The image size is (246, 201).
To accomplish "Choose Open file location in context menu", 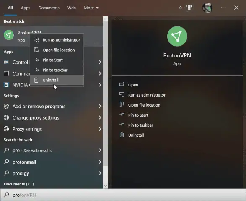I will (x=57, y=50).
